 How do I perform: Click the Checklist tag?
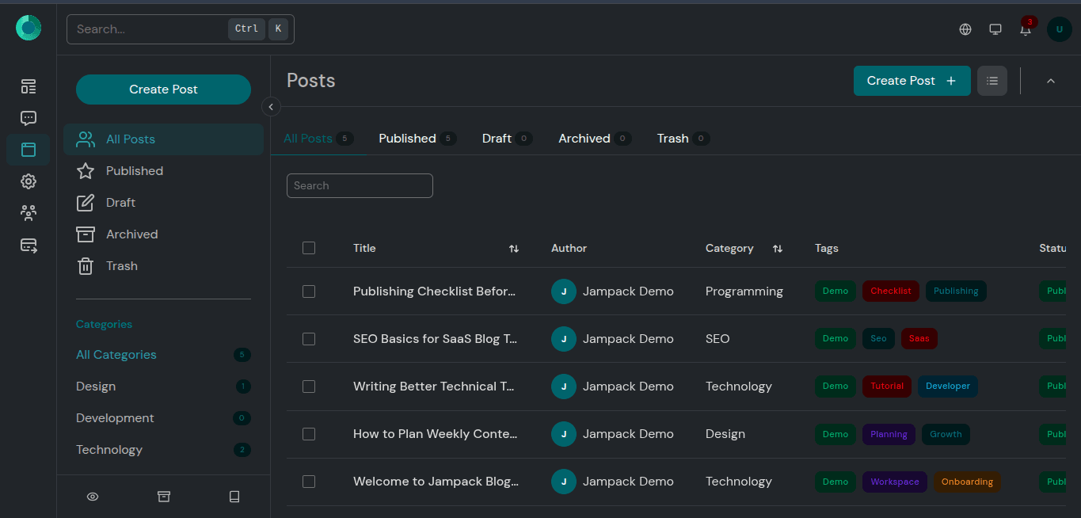[x=891, y=291]
